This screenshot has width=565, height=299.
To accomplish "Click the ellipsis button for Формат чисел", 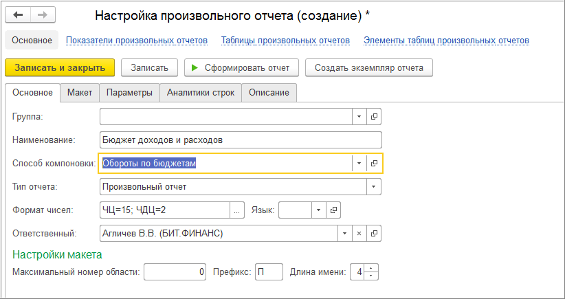I will click(237, 210).
